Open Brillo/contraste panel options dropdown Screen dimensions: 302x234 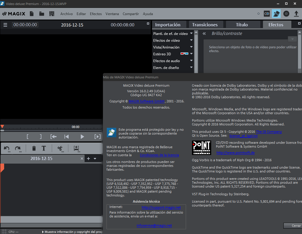point(292,39)
